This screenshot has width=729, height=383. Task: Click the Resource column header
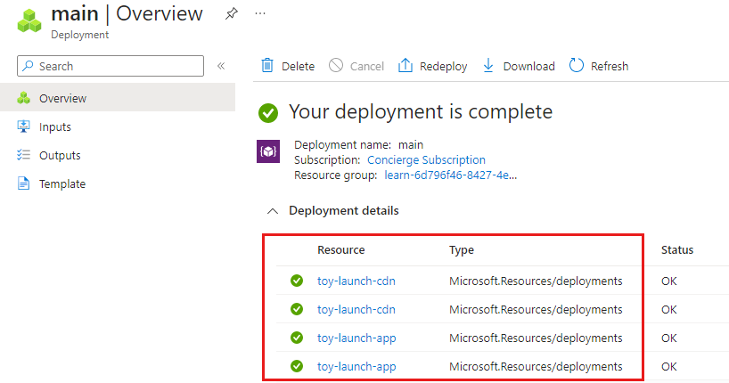pyautogui.click(x=341, y=250)
